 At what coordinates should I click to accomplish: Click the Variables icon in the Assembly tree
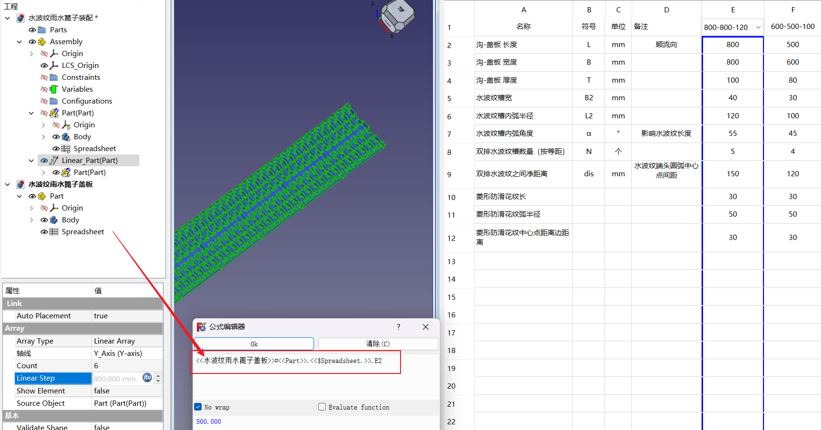tap(54, 89)
